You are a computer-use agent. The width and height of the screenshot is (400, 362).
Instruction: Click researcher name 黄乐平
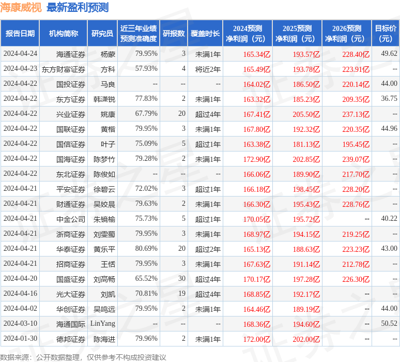(x=104, y=249)
